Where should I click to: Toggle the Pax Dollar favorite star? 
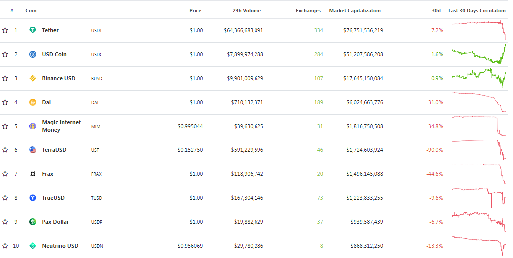pyautogui.click(x=5, y=222)
